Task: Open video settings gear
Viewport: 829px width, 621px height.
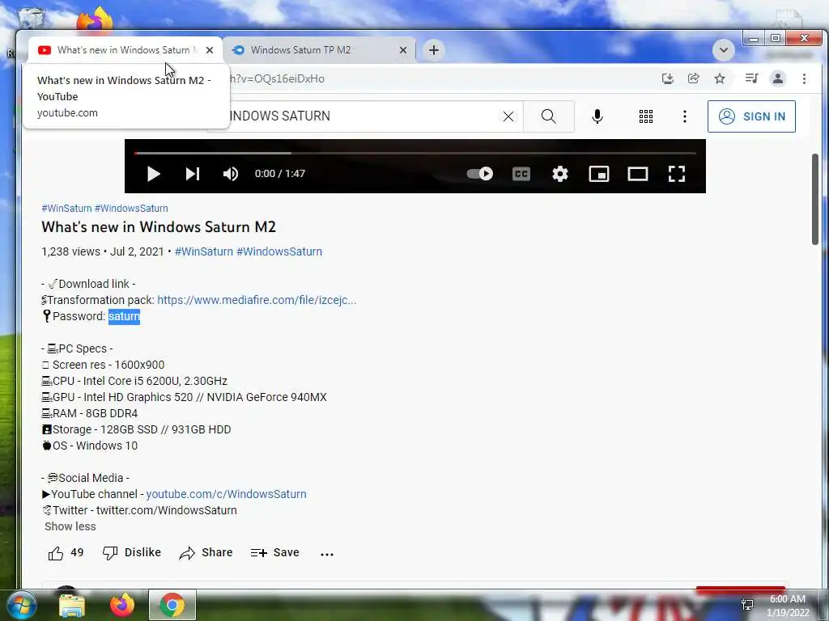Action: (560, 174)
